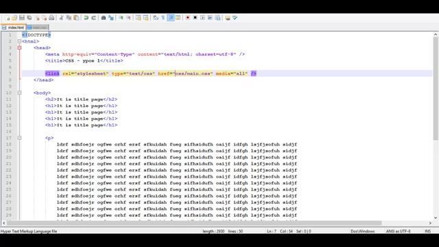The width and height of the screenshot is (439, 247).
Task: Click line number 17 in the margin
Action: (9, 138)
